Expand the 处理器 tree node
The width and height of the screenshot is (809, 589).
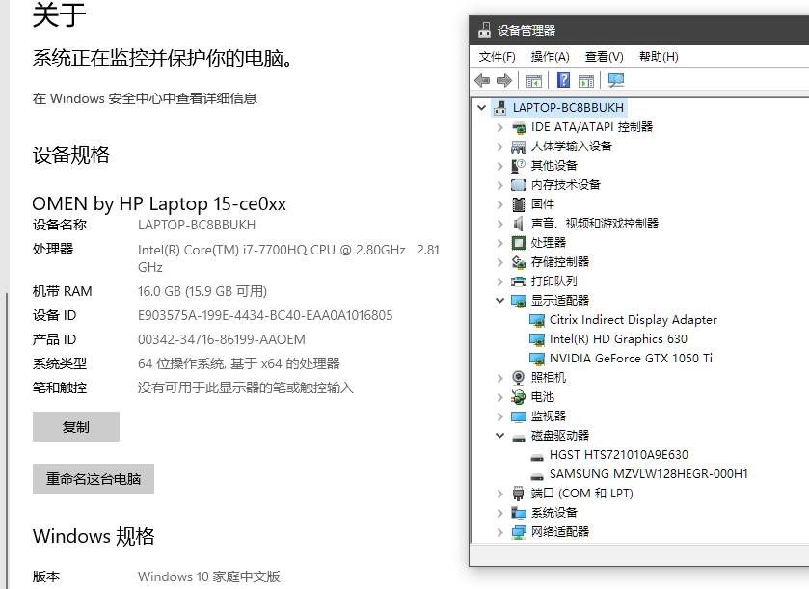(x=499, y=242)
